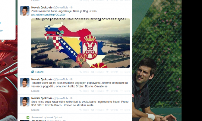
Task: Expand the tweet starting with Takodje vidim
Action: [35, 91]
